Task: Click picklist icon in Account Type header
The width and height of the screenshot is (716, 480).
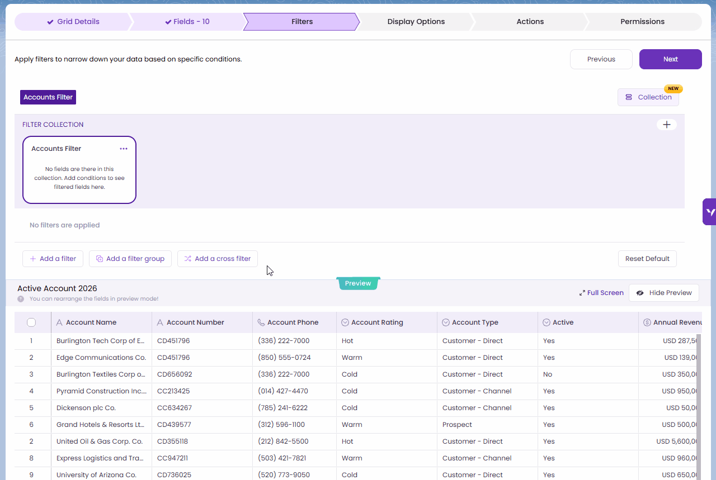Action: 446,322
